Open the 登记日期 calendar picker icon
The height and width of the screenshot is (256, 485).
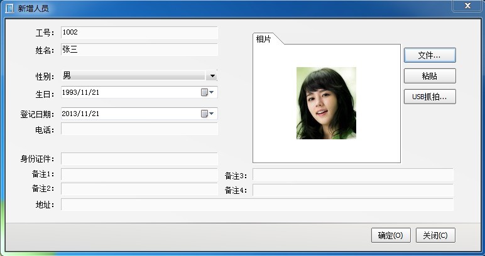click(207, 114)
